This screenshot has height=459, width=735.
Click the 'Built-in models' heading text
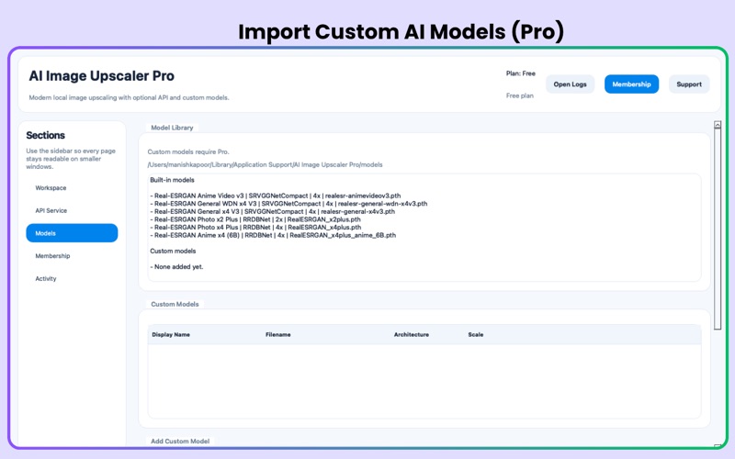(x=172, y=180)
